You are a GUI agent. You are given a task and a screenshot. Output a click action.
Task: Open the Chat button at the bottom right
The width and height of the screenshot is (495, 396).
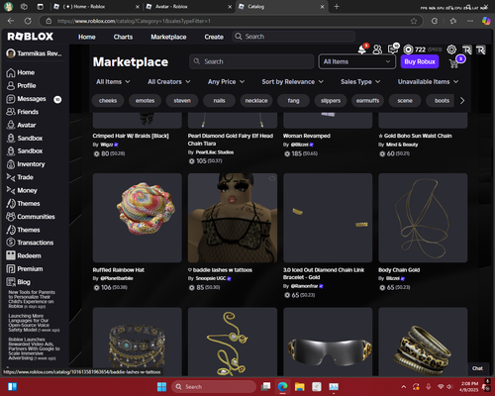pos(477,368)
